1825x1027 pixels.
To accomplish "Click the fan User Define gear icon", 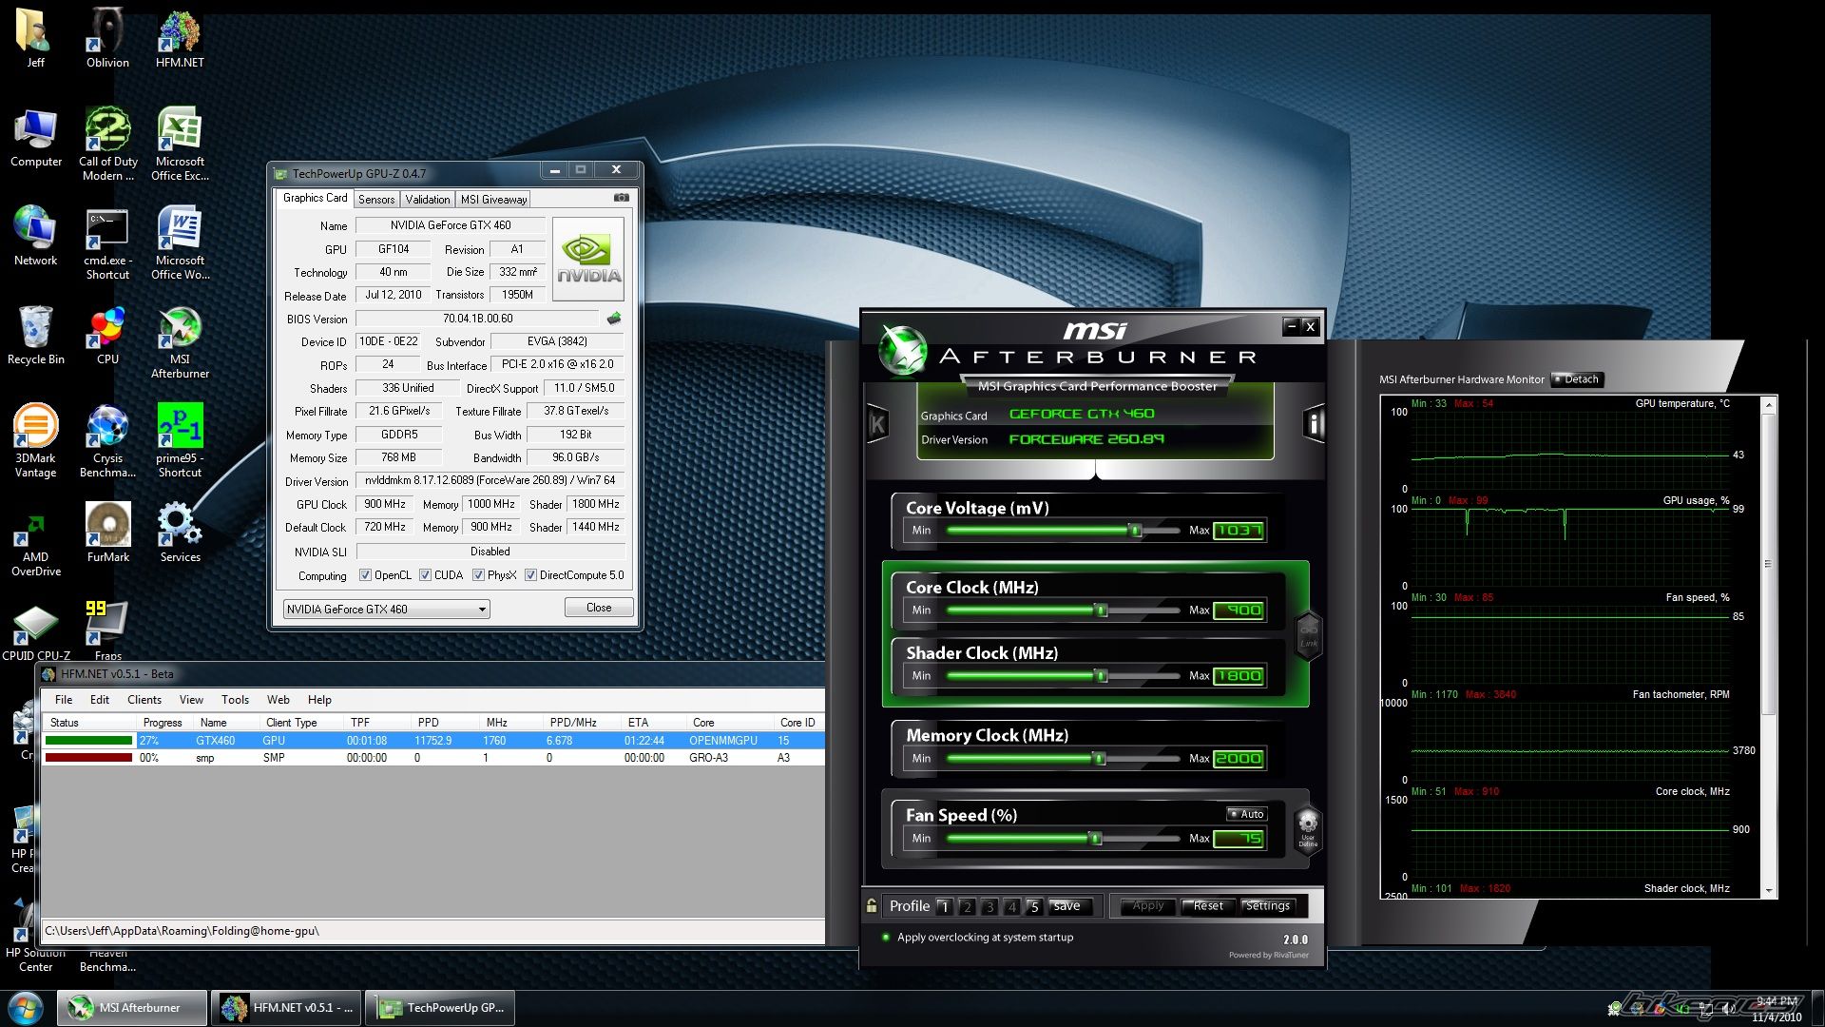I will (1308, 828).
